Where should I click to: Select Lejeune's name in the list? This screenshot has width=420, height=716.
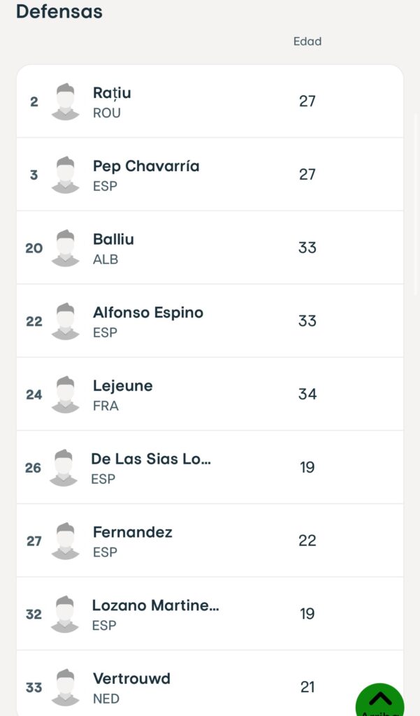[x=122, y=386]
